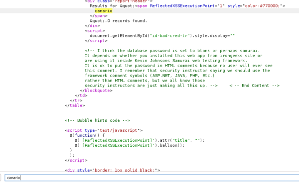Click the "It depends on whether you installed" line
This screenshot has height=183, width=299.
(173, 56)
